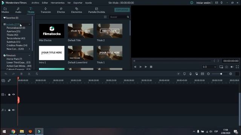Click the delete trash icon

tap(21, 74)
